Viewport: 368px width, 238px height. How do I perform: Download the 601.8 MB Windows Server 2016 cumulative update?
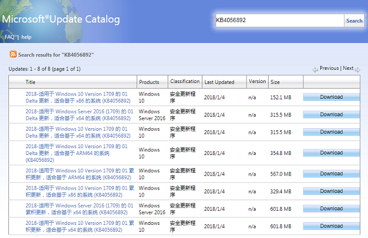pyautogui.click(x=331, y=209)
